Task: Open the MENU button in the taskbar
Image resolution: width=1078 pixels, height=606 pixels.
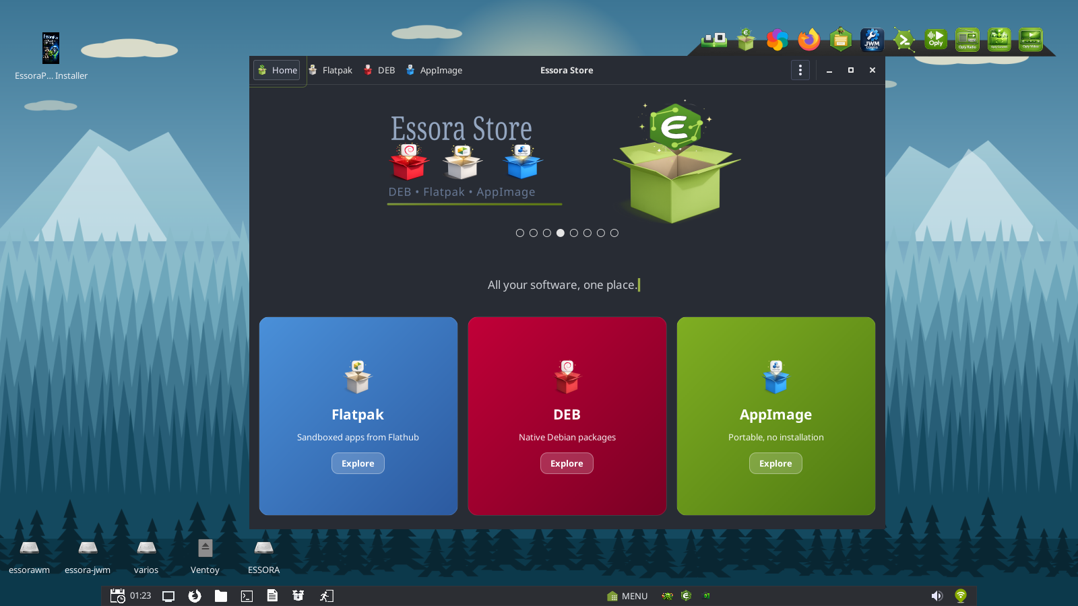Action: (627, 596)
